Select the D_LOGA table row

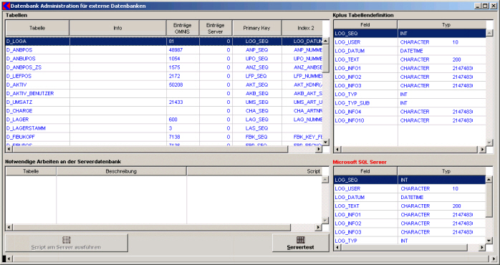(x=164, y=42)
